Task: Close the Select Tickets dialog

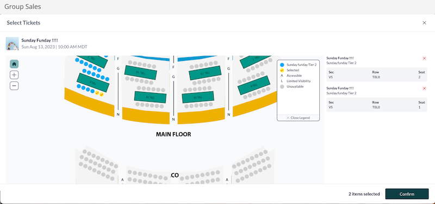Action: (424, 23)
